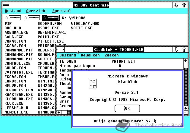Select PAINT.EXE file
The width and height of the screenshot is (190, 133).
(x=48, y=37)
